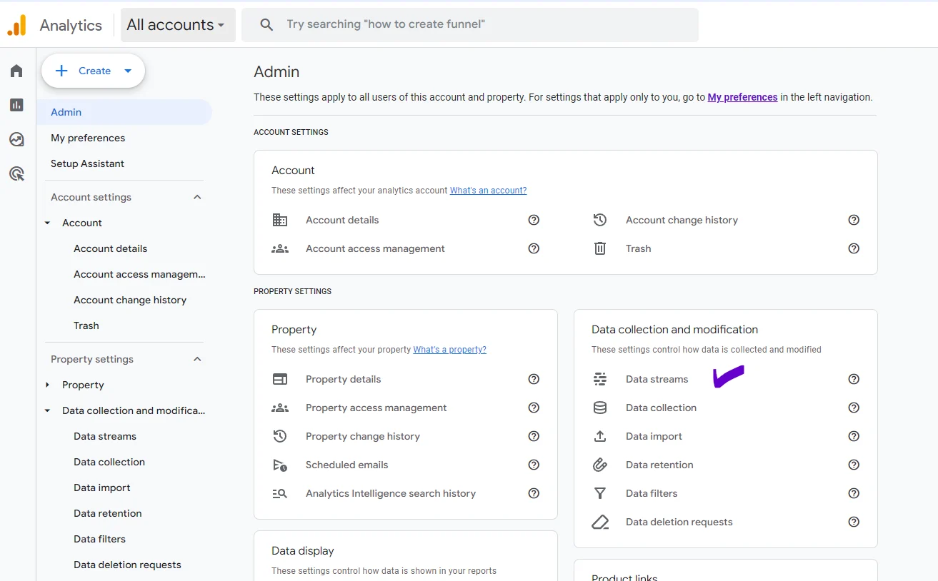Click help icon beside Account details card row
Screen dimensions: 938x581
tap(533, 220)
